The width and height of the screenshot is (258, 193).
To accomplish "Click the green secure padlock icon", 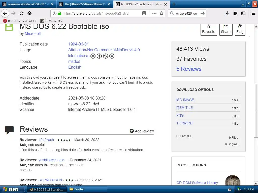I will pyautogui.click(x=60, y=13).
